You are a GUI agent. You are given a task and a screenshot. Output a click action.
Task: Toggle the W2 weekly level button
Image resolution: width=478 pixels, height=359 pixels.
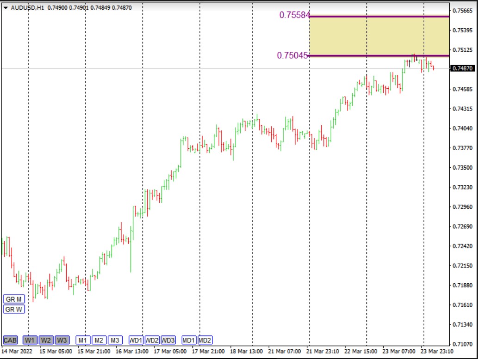pos(46,341)
